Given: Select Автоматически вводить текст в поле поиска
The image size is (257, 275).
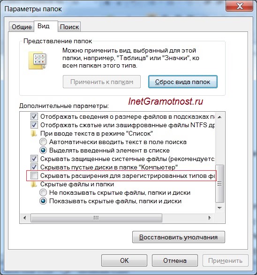Looking at the screenshot, I should point(43,142).
